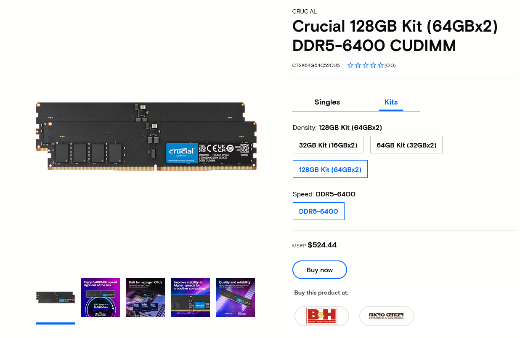Viewport: 520px width, 338px height.
Task: Switch to the Kits tab
Action: pos(391,102)
